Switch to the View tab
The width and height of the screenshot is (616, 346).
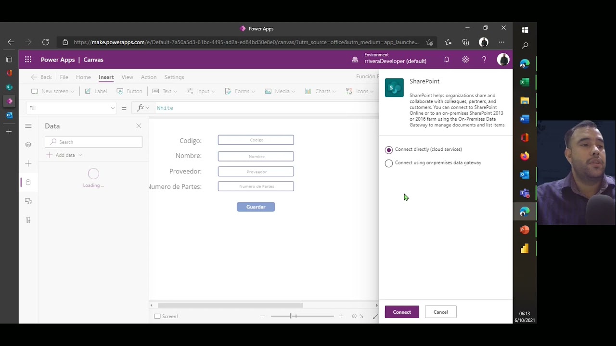pyautogui.click(x=127, y=77)
